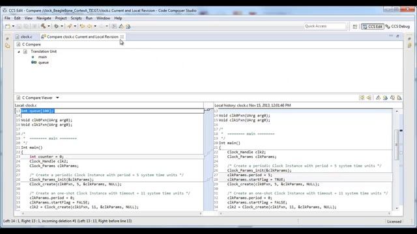The height and width of the screenshot is (234, 417).
Task: Open the Run menu
Action: [89, 18]
